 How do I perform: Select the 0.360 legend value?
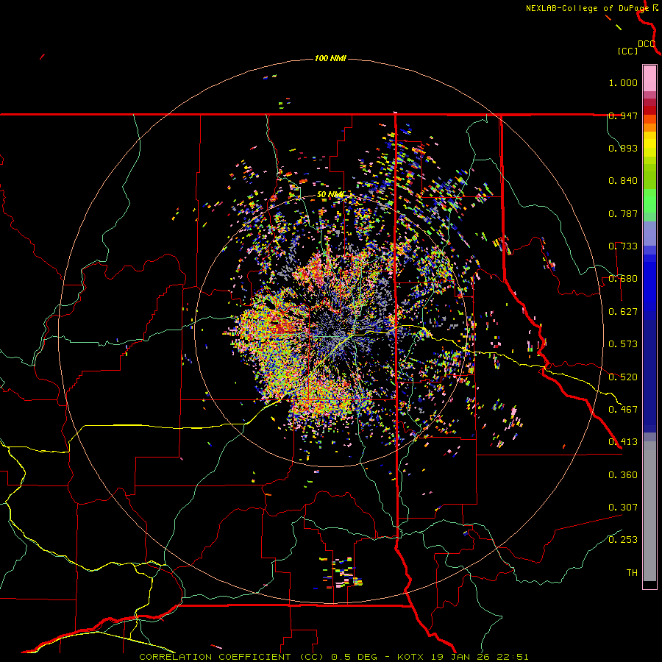(x=623, y=475)
